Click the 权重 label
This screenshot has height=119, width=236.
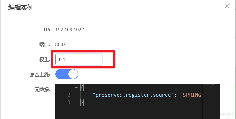click(x=45, y=59)
